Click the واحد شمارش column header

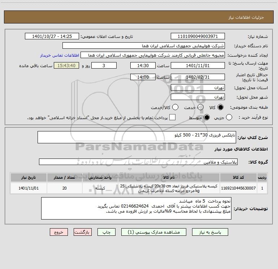point(100,178)
